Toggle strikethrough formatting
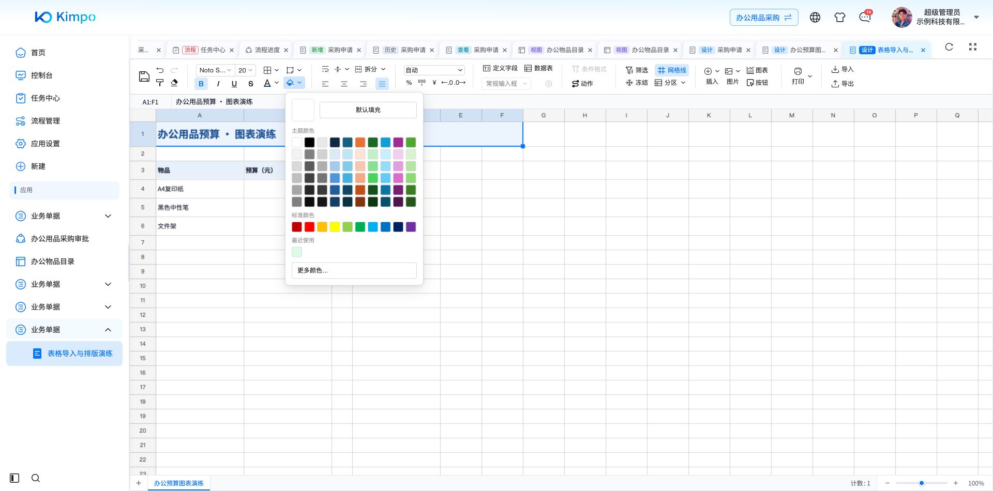This screenshot has width=993, height=491. [251, 84]
